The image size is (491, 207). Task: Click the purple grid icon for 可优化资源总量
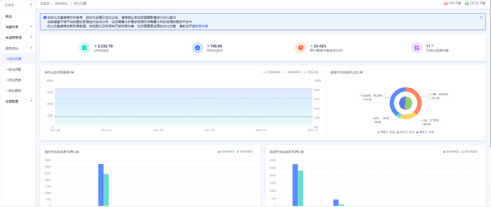[417, 48]
